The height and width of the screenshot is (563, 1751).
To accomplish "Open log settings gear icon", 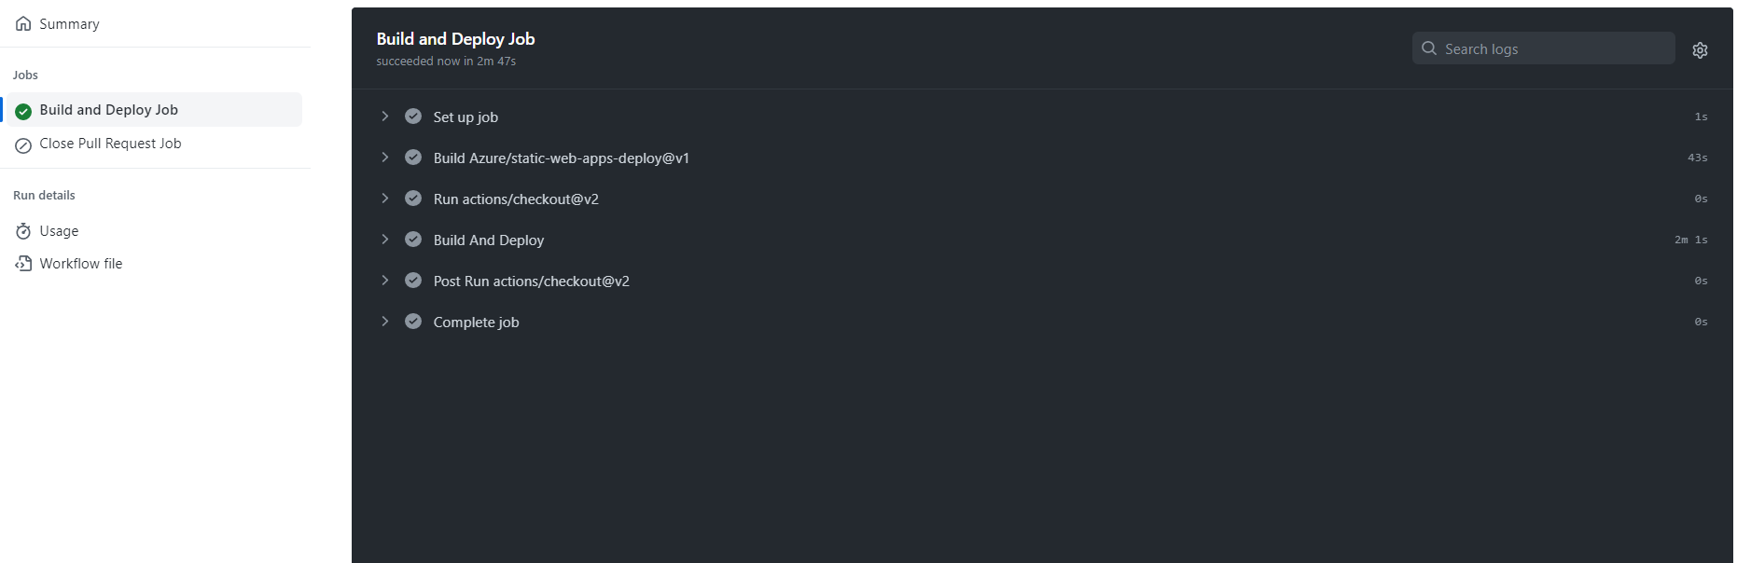I will [x=1700, y=50].
